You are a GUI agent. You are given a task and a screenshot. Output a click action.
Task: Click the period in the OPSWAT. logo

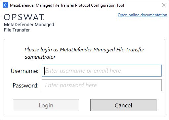tap(44, 20)
